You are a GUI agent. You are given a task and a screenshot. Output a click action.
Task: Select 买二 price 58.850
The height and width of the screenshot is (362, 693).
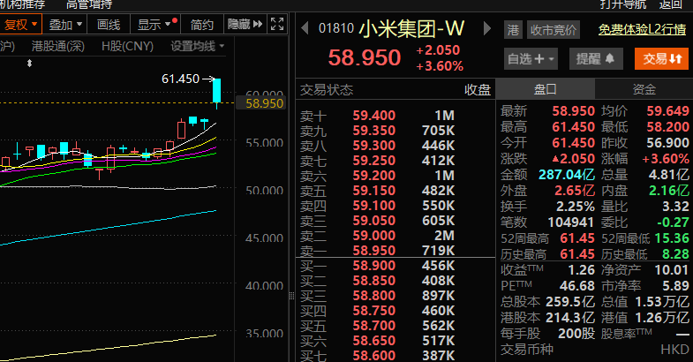pos(374,280)
